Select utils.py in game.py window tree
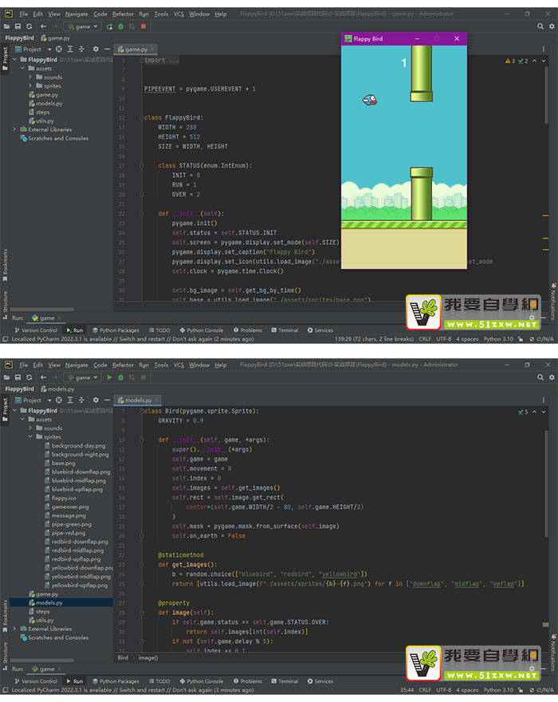The height and width of the screenshot is (702, 558). click(x=41, y=121)
